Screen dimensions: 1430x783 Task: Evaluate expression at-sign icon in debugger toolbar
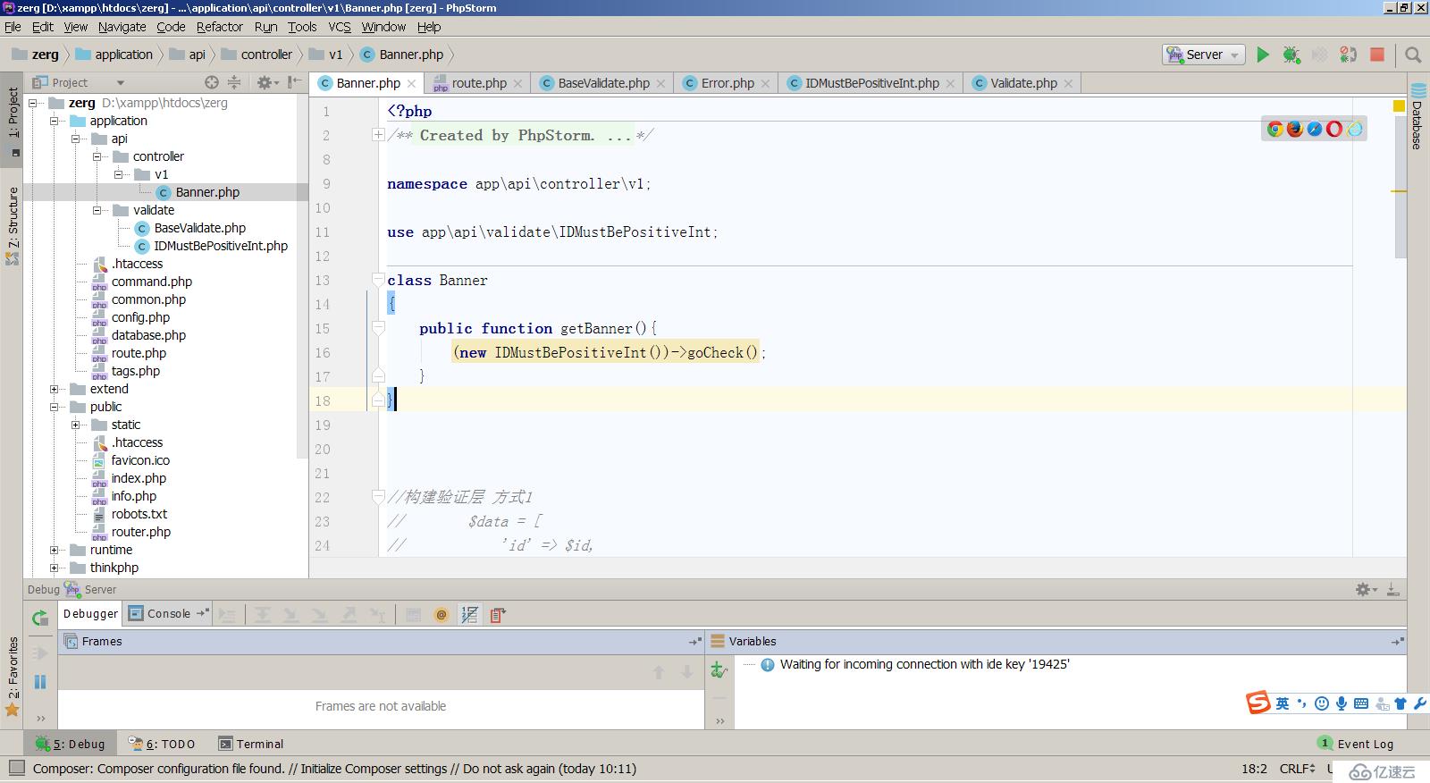441,615
